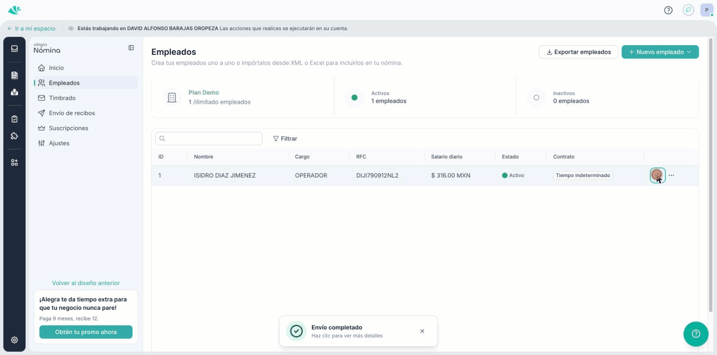
Task: Click the green leaf icon in top bar
Action: tap(688, 10)
